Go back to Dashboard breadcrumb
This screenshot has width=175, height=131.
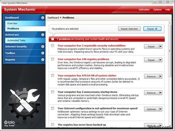[53, 17]
